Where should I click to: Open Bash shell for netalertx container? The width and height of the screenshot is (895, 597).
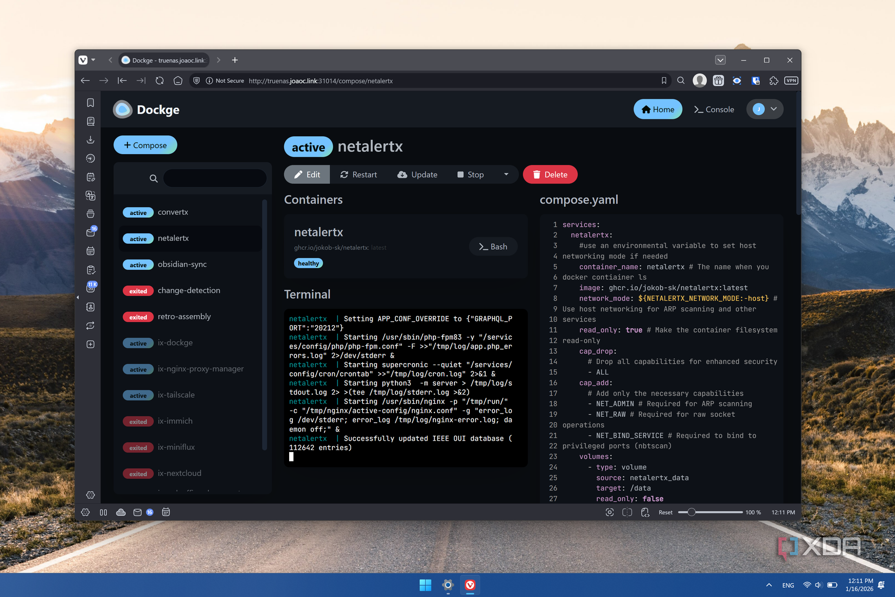(493, 246)
